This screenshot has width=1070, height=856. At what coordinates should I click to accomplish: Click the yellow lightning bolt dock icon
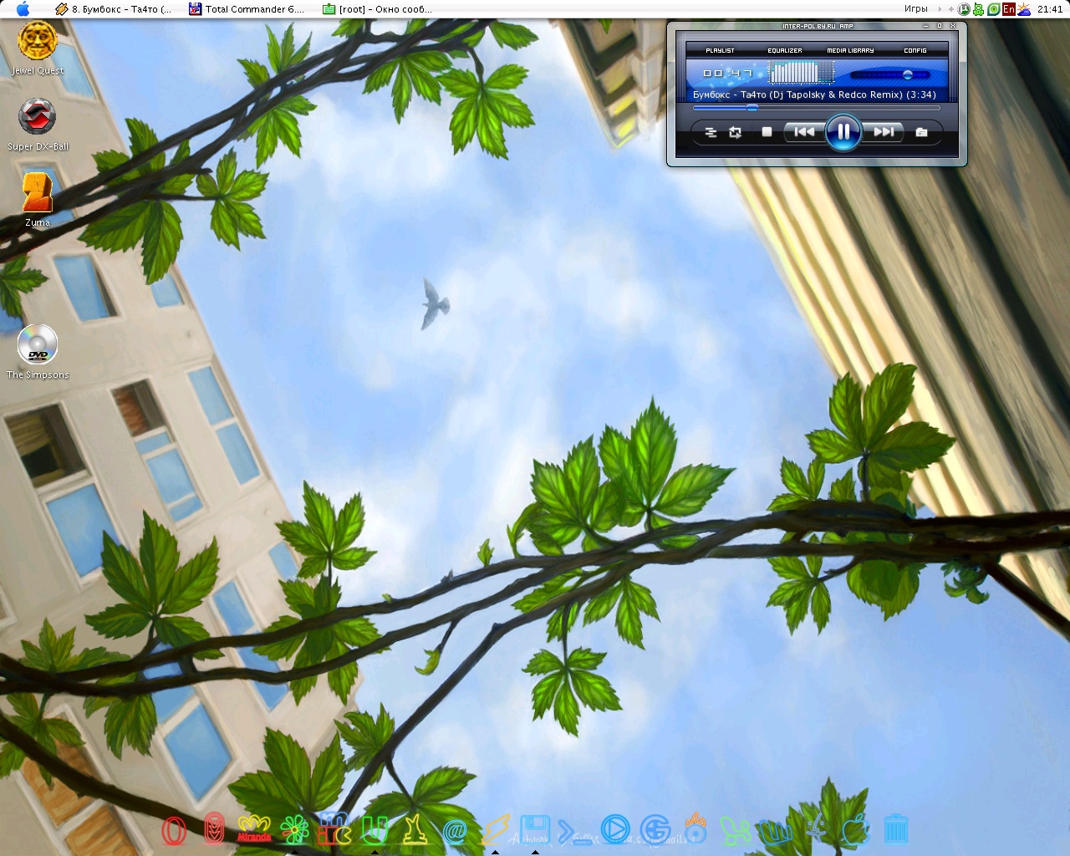(495, 829)
